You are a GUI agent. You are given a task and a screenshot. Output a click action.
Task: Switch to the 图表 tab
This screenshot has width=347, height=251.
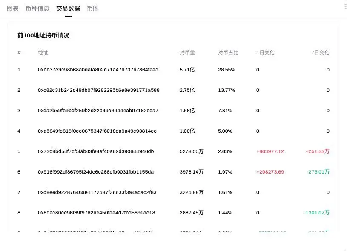(x=13, y=9)
